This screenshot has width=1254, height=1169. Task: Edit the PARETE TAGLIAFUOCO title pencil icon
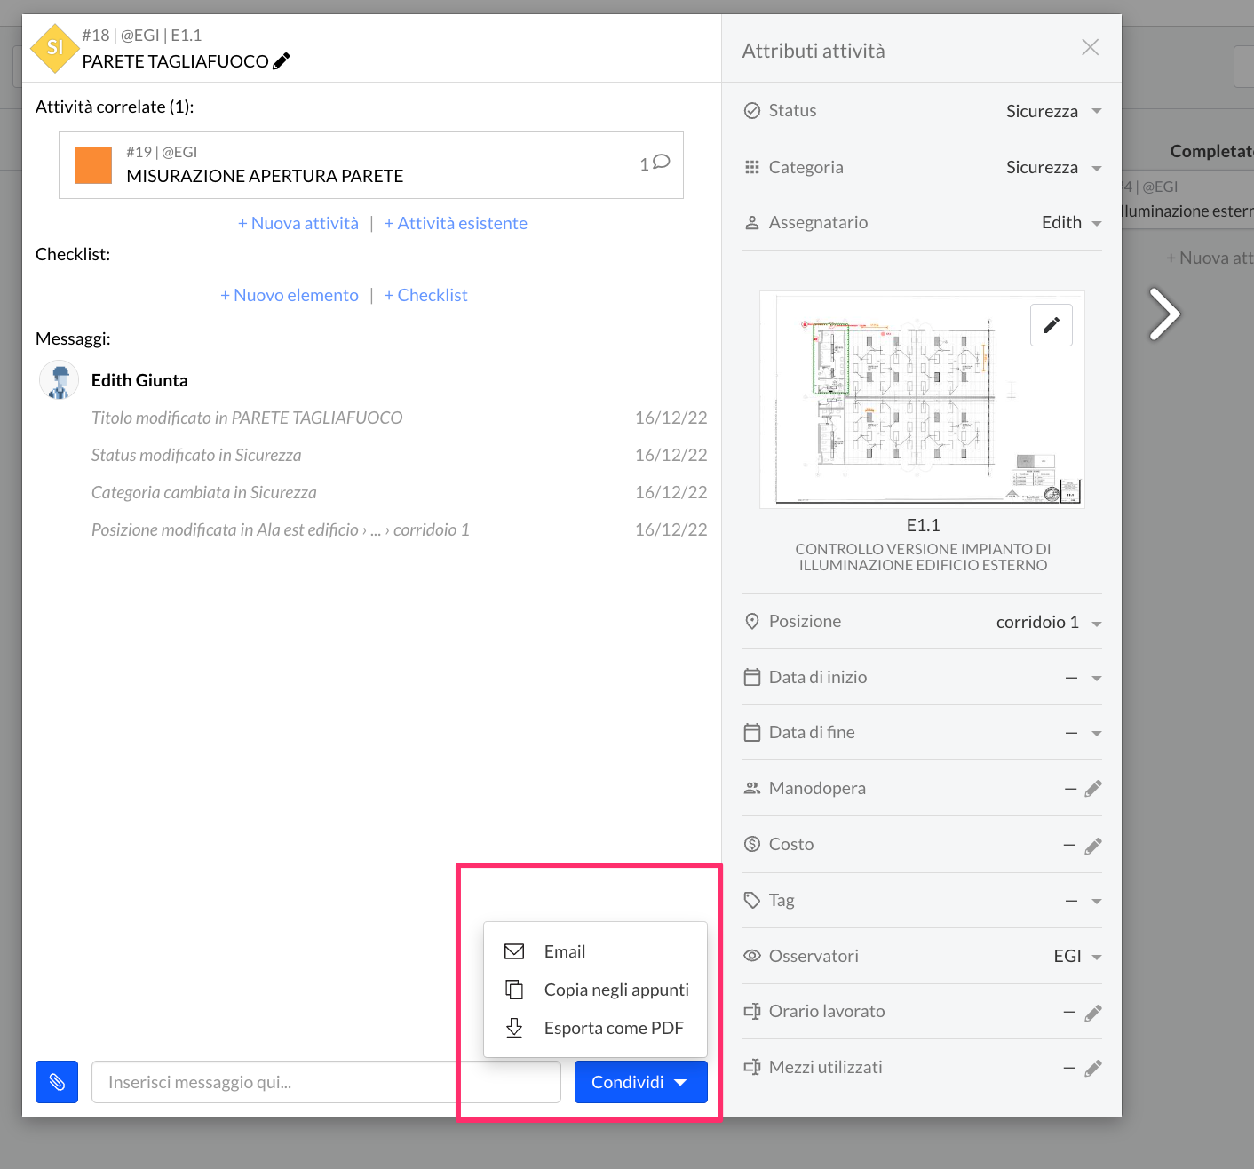(x=282, y=61)
